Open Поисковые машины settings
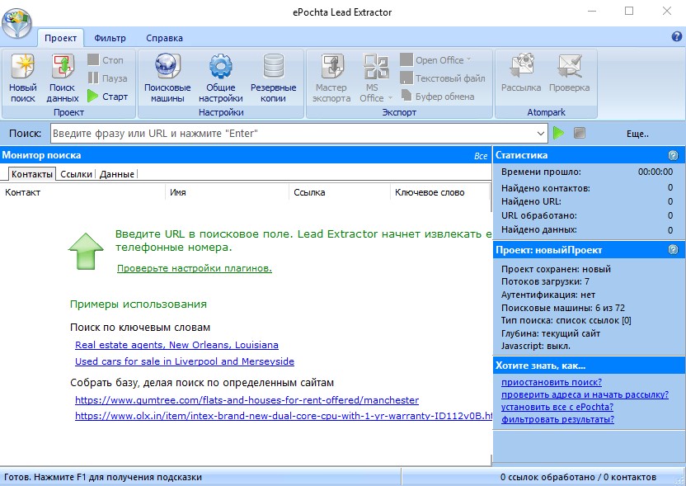The height and width of the screenshot is (486, 686). (x=167, y=78)
